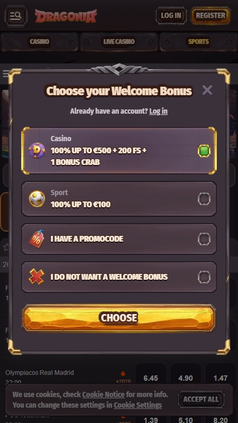Open the Sports tab
Image resolution: width=238 pixels, height=423 pixels.
[x=198, y=42]
